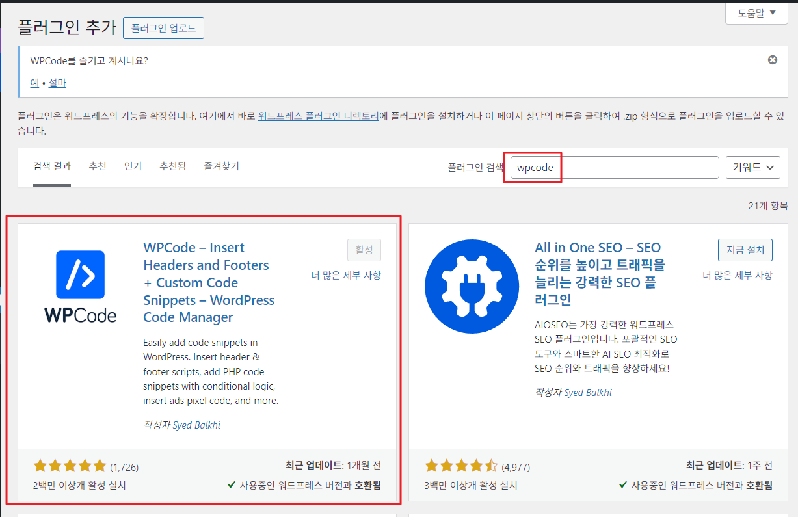
Task: Click the 워드프레스 플러그인 디렉토리 link
Action: click(318, 116)
